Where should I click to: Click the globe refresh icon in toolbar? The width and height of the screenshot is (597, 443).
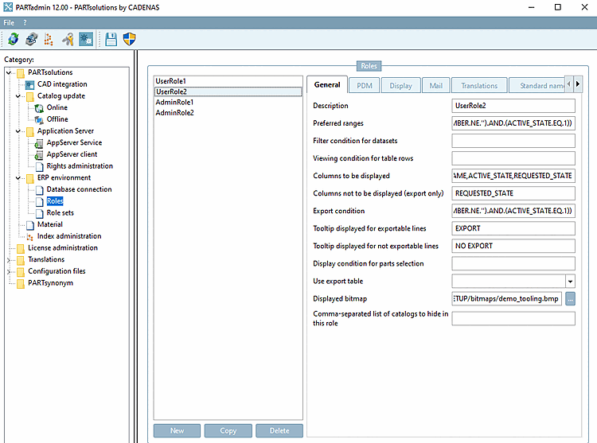14,39
